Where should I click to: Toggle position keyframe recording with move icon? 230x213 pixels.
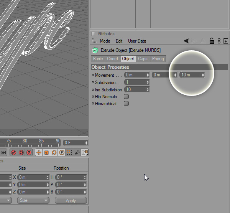point(39,152)
